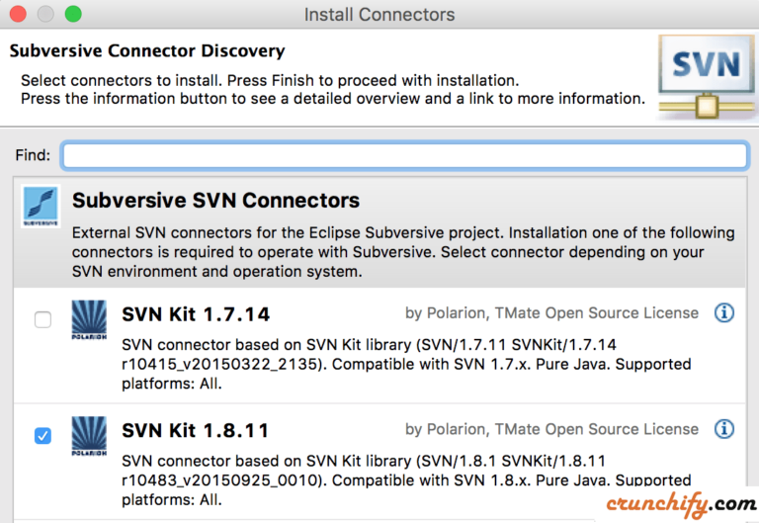Click the 'Find:' label
Image resolution: width=759 pixels, height=523 pixels.
pyautogui.click(x=33, y=155)
